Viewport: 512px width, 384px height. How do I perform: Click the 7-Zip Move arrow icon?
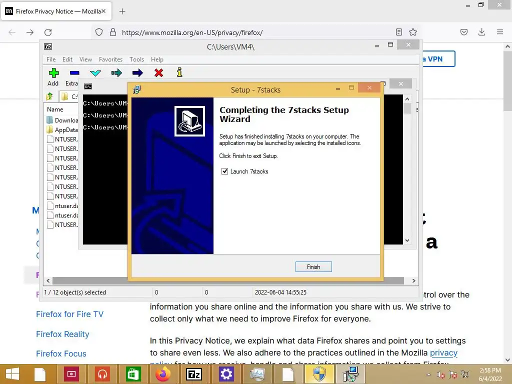click(137, 73)
